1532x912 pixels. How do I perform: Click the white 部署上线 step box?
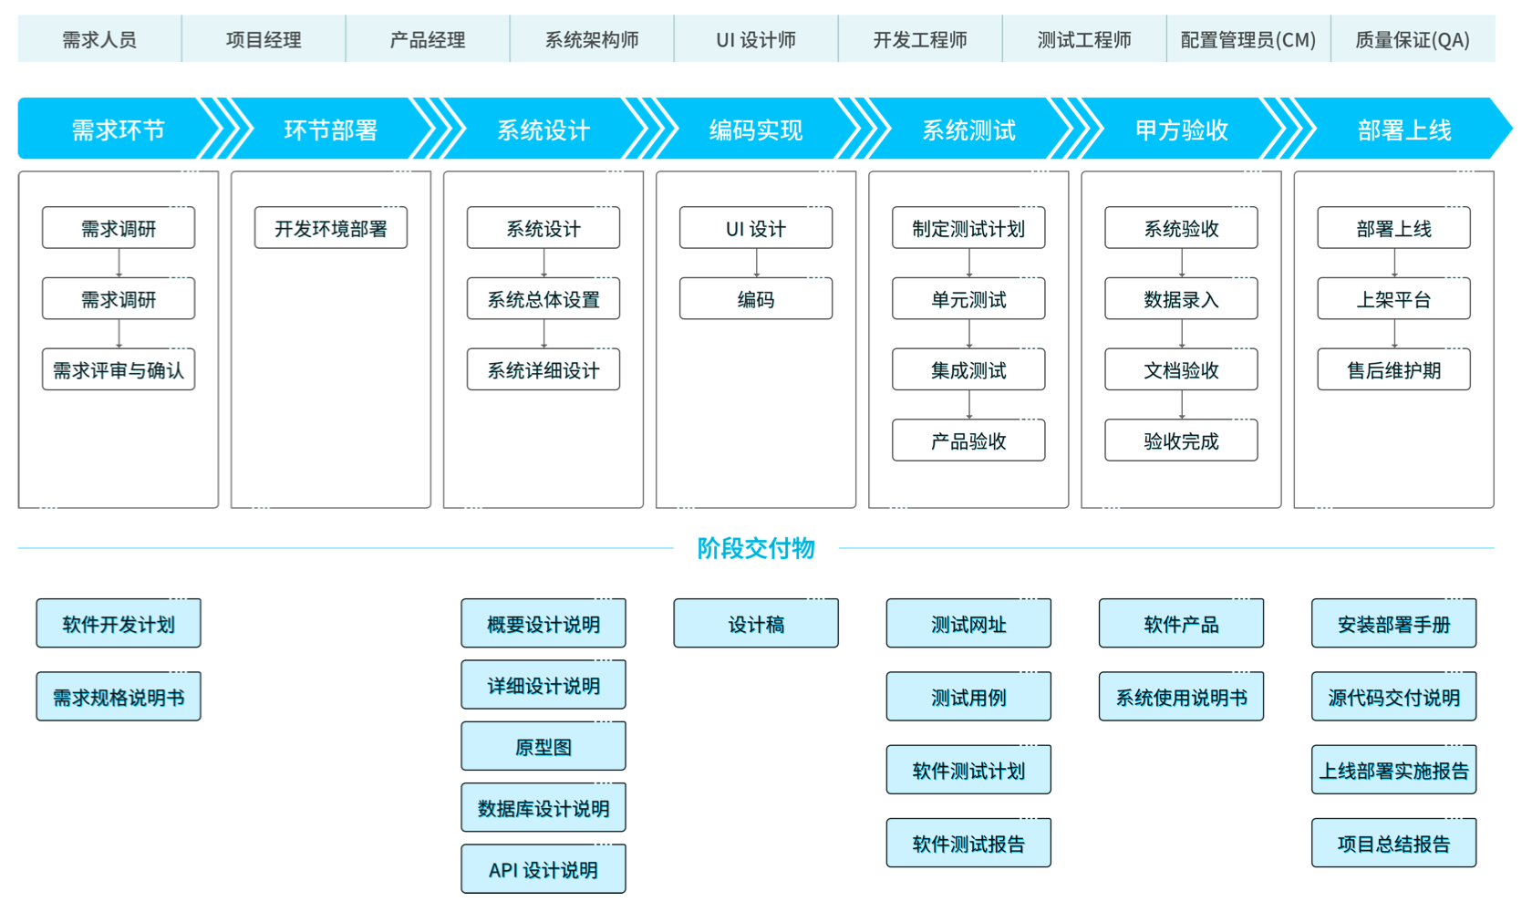click(x=1394, y=228)
